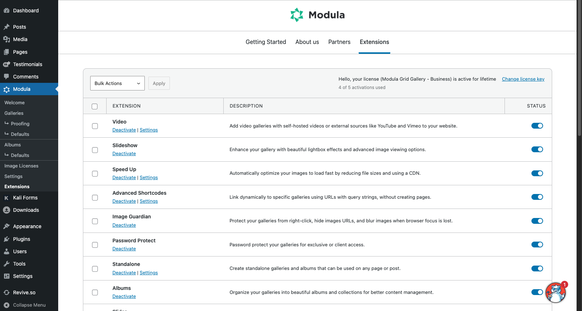Collapse the admin sidebar menu
The image size is (582, 311).
(29, 305)
